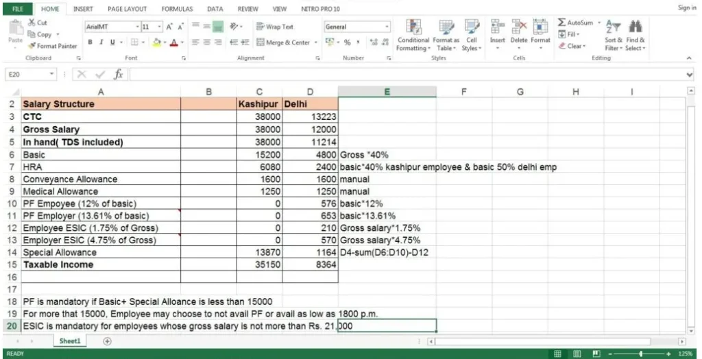Click the Insert Function fx icon
The width and height of the screenshot is (702, 359).
118,74
